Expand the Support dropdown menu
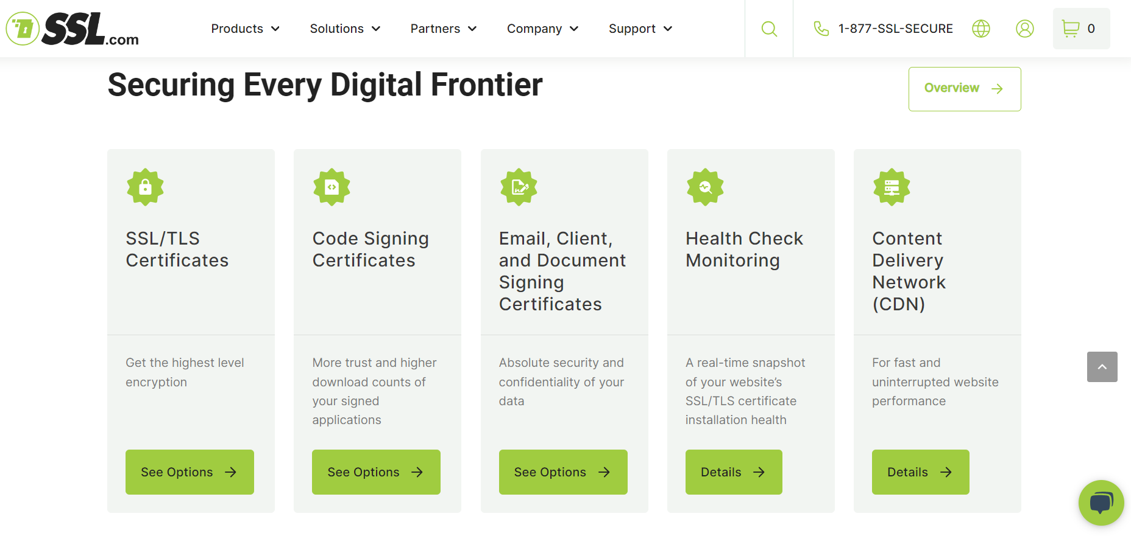This screenshot has height=536, width=1131. pyautogui.click(x=640, y=29)
